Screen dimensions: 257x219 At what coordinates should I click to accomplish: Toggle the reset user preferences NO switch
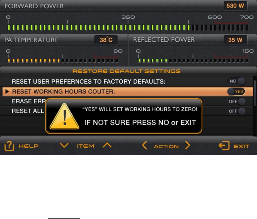[236, 81]
